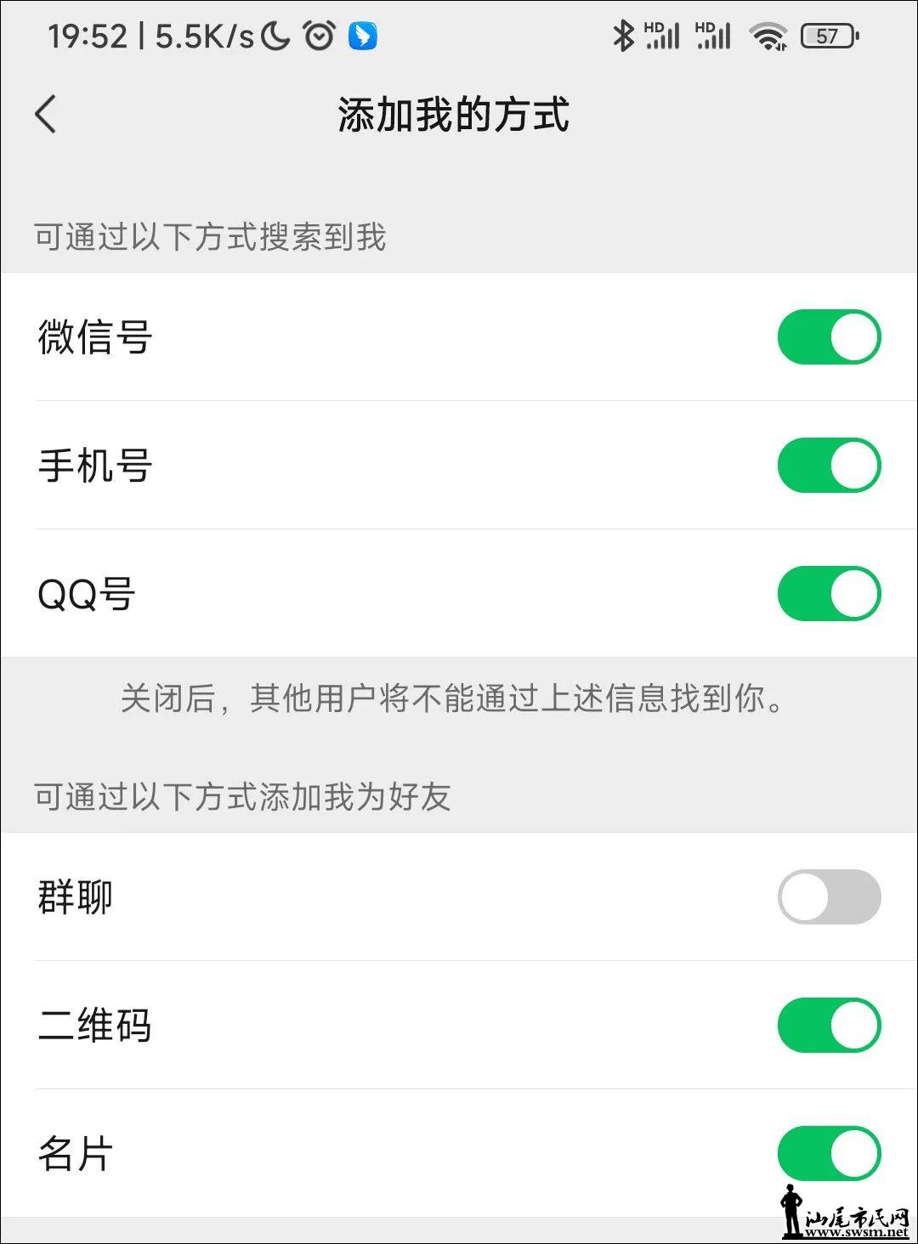The width and height of the screenshot is (918, 1244).
Task: Tap the battery indicator showing 57
Action: pyautogui.click(x=830, y=36)
